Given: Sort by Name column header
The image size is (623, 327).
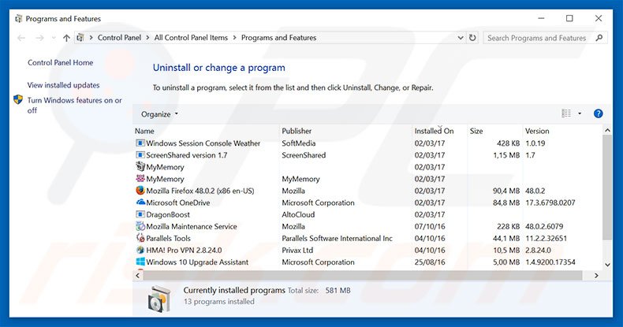Looking at the screenshot, I should [x=144, y=131].
